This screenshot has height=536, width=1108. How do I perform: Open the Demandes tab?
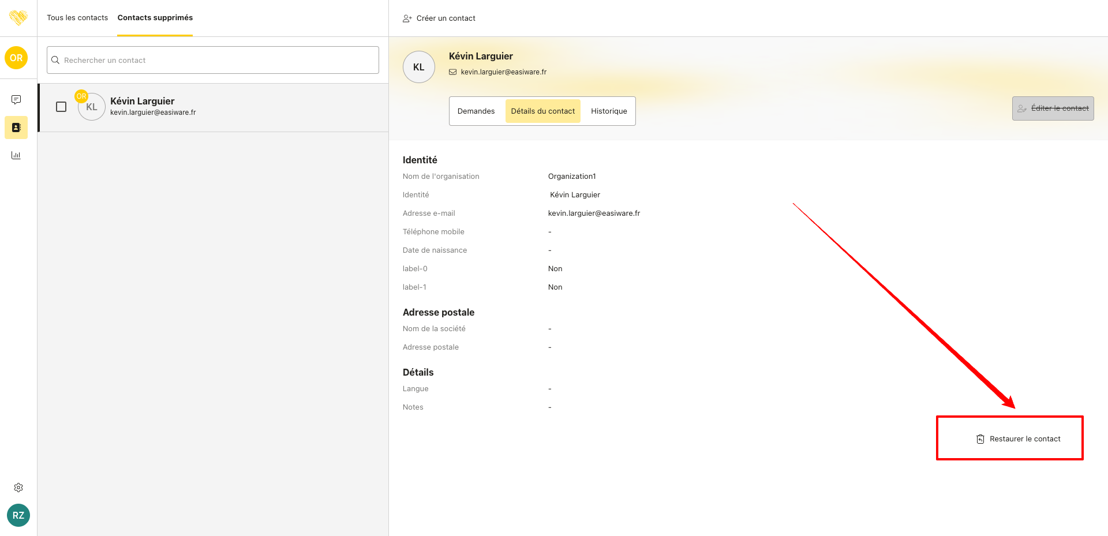point(476,111)
